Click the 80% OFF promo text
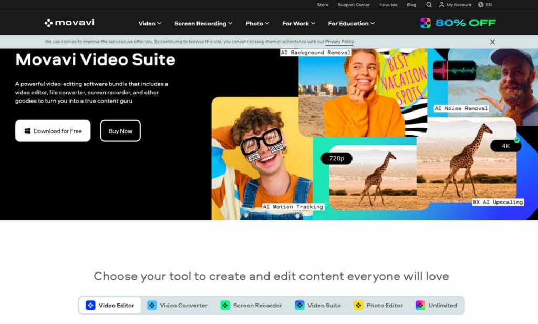The height and width of the screenshot is (324, 538). pos(465,23)
